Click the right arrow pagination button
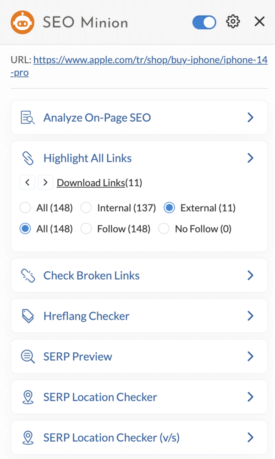The image size is (275, 459). (45, 182)
